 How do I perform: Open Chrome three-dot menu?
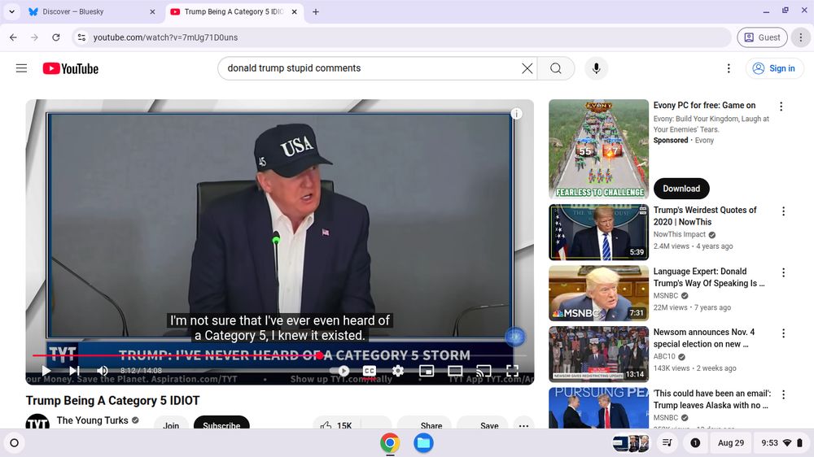[x=800, y=37]
